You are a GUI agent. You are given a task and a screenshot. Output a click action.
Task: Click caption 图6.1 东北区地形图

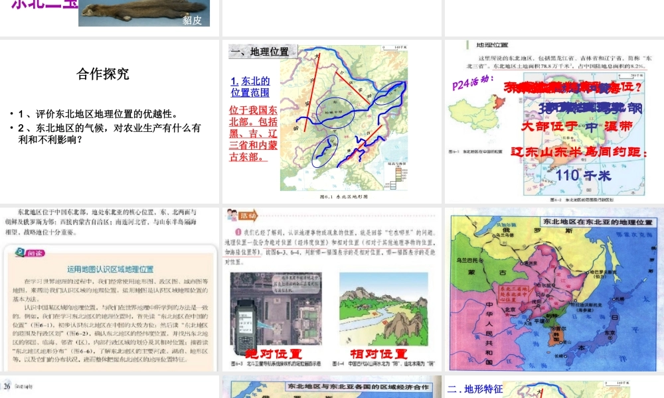pos(344,196)
